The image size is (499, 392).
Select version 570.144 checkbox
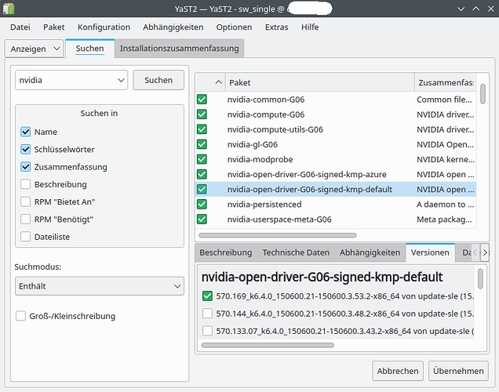(x=207, y=314)
